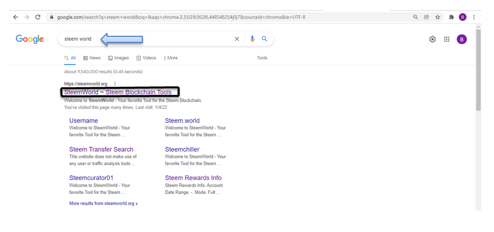
Task: Open Google quick settings gear
Action: (x=432, y=39)
